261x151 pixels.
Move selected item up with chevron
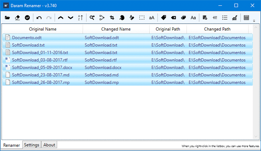tap(61, 18)
